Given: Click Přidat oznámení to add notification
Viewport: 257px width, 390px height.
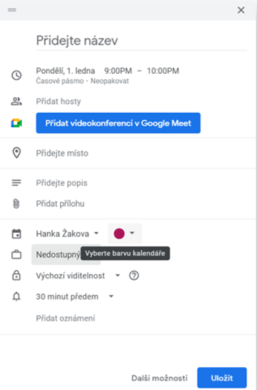Looking at the screenshot, I should click(x=66, y=318).
